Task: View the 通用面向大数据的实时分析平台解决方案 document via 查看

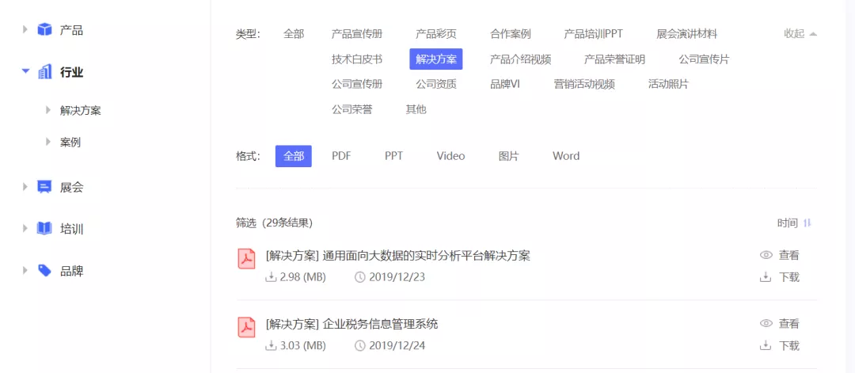Action: coord(780,255)
